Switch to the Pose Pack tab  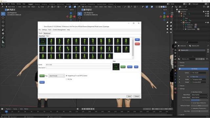point(42,36)
